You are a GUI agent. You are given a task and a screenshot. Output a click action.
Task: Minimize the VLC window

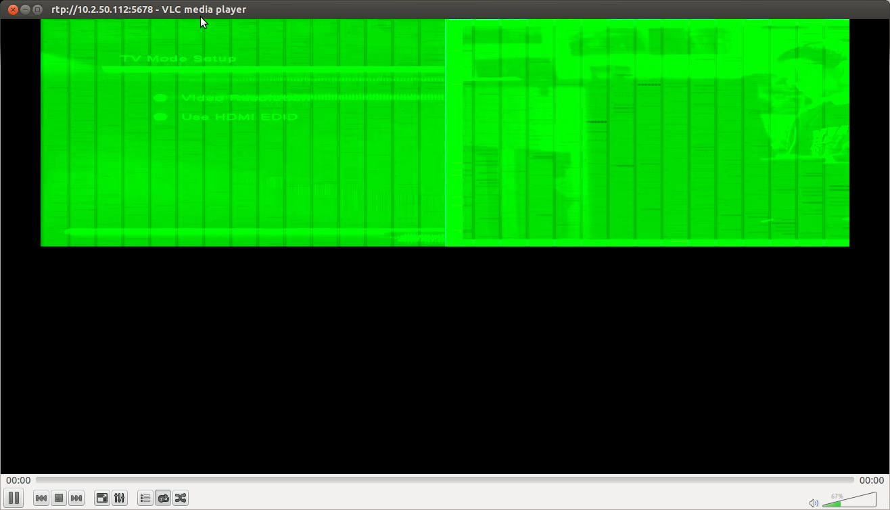(x=25, y=9)
